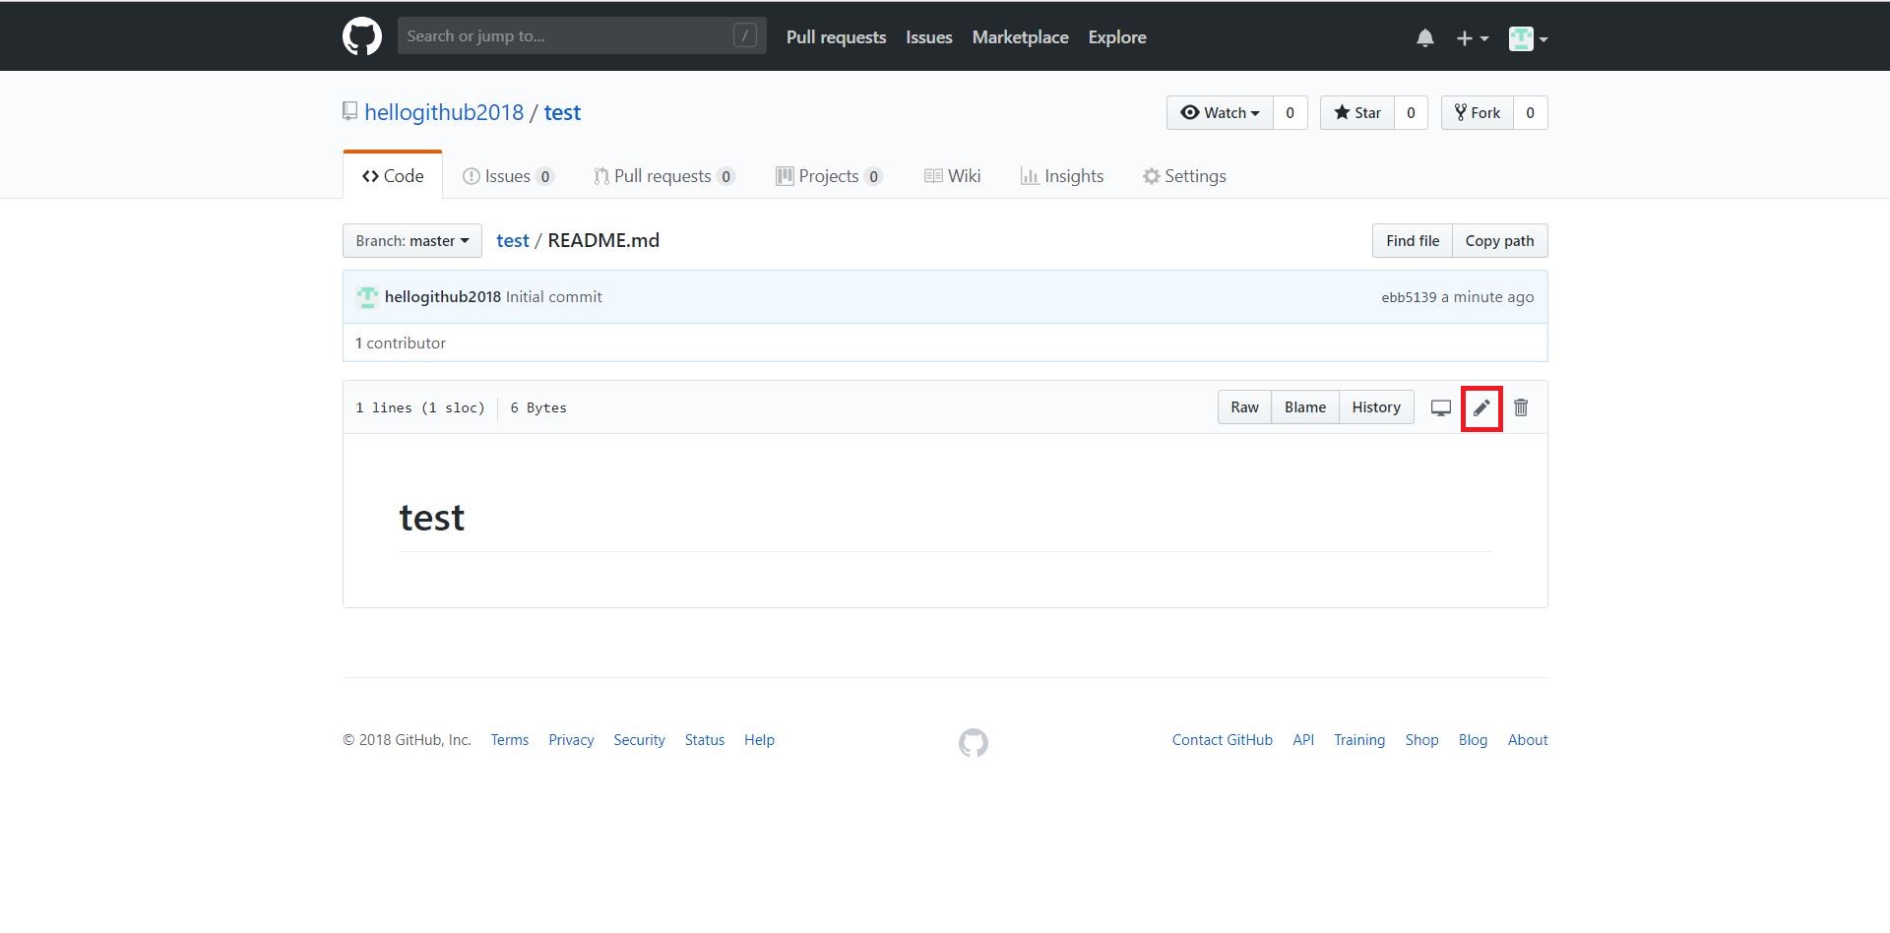Open Pull requests in top navigation
Image resolution: width=1890 pixels, height=933 pixels.
click(836, 37)
